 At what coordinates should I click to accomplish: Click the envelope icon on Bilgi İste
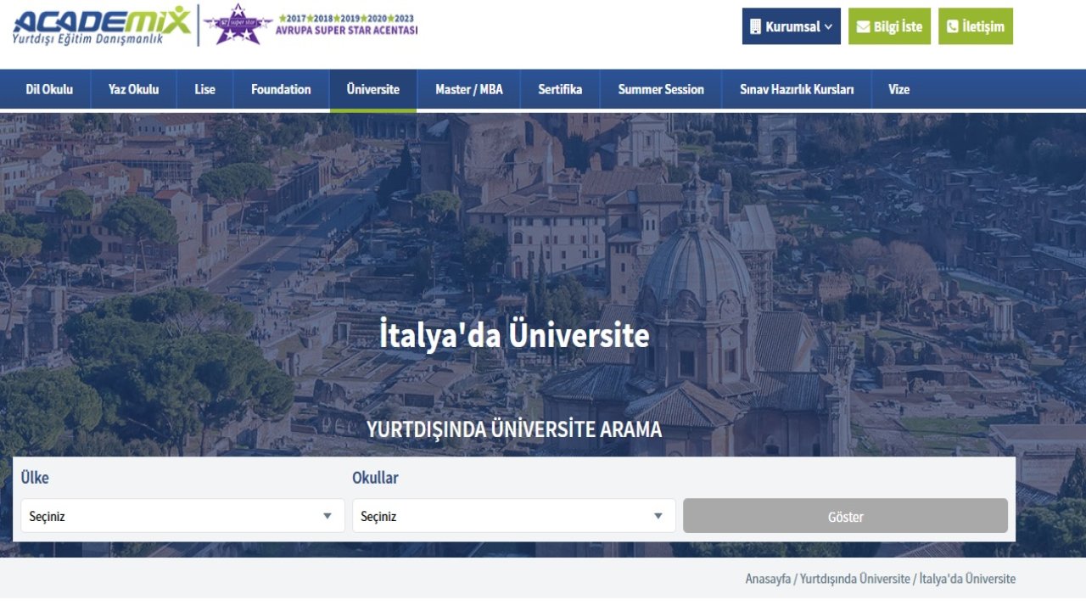pos(865,26)
